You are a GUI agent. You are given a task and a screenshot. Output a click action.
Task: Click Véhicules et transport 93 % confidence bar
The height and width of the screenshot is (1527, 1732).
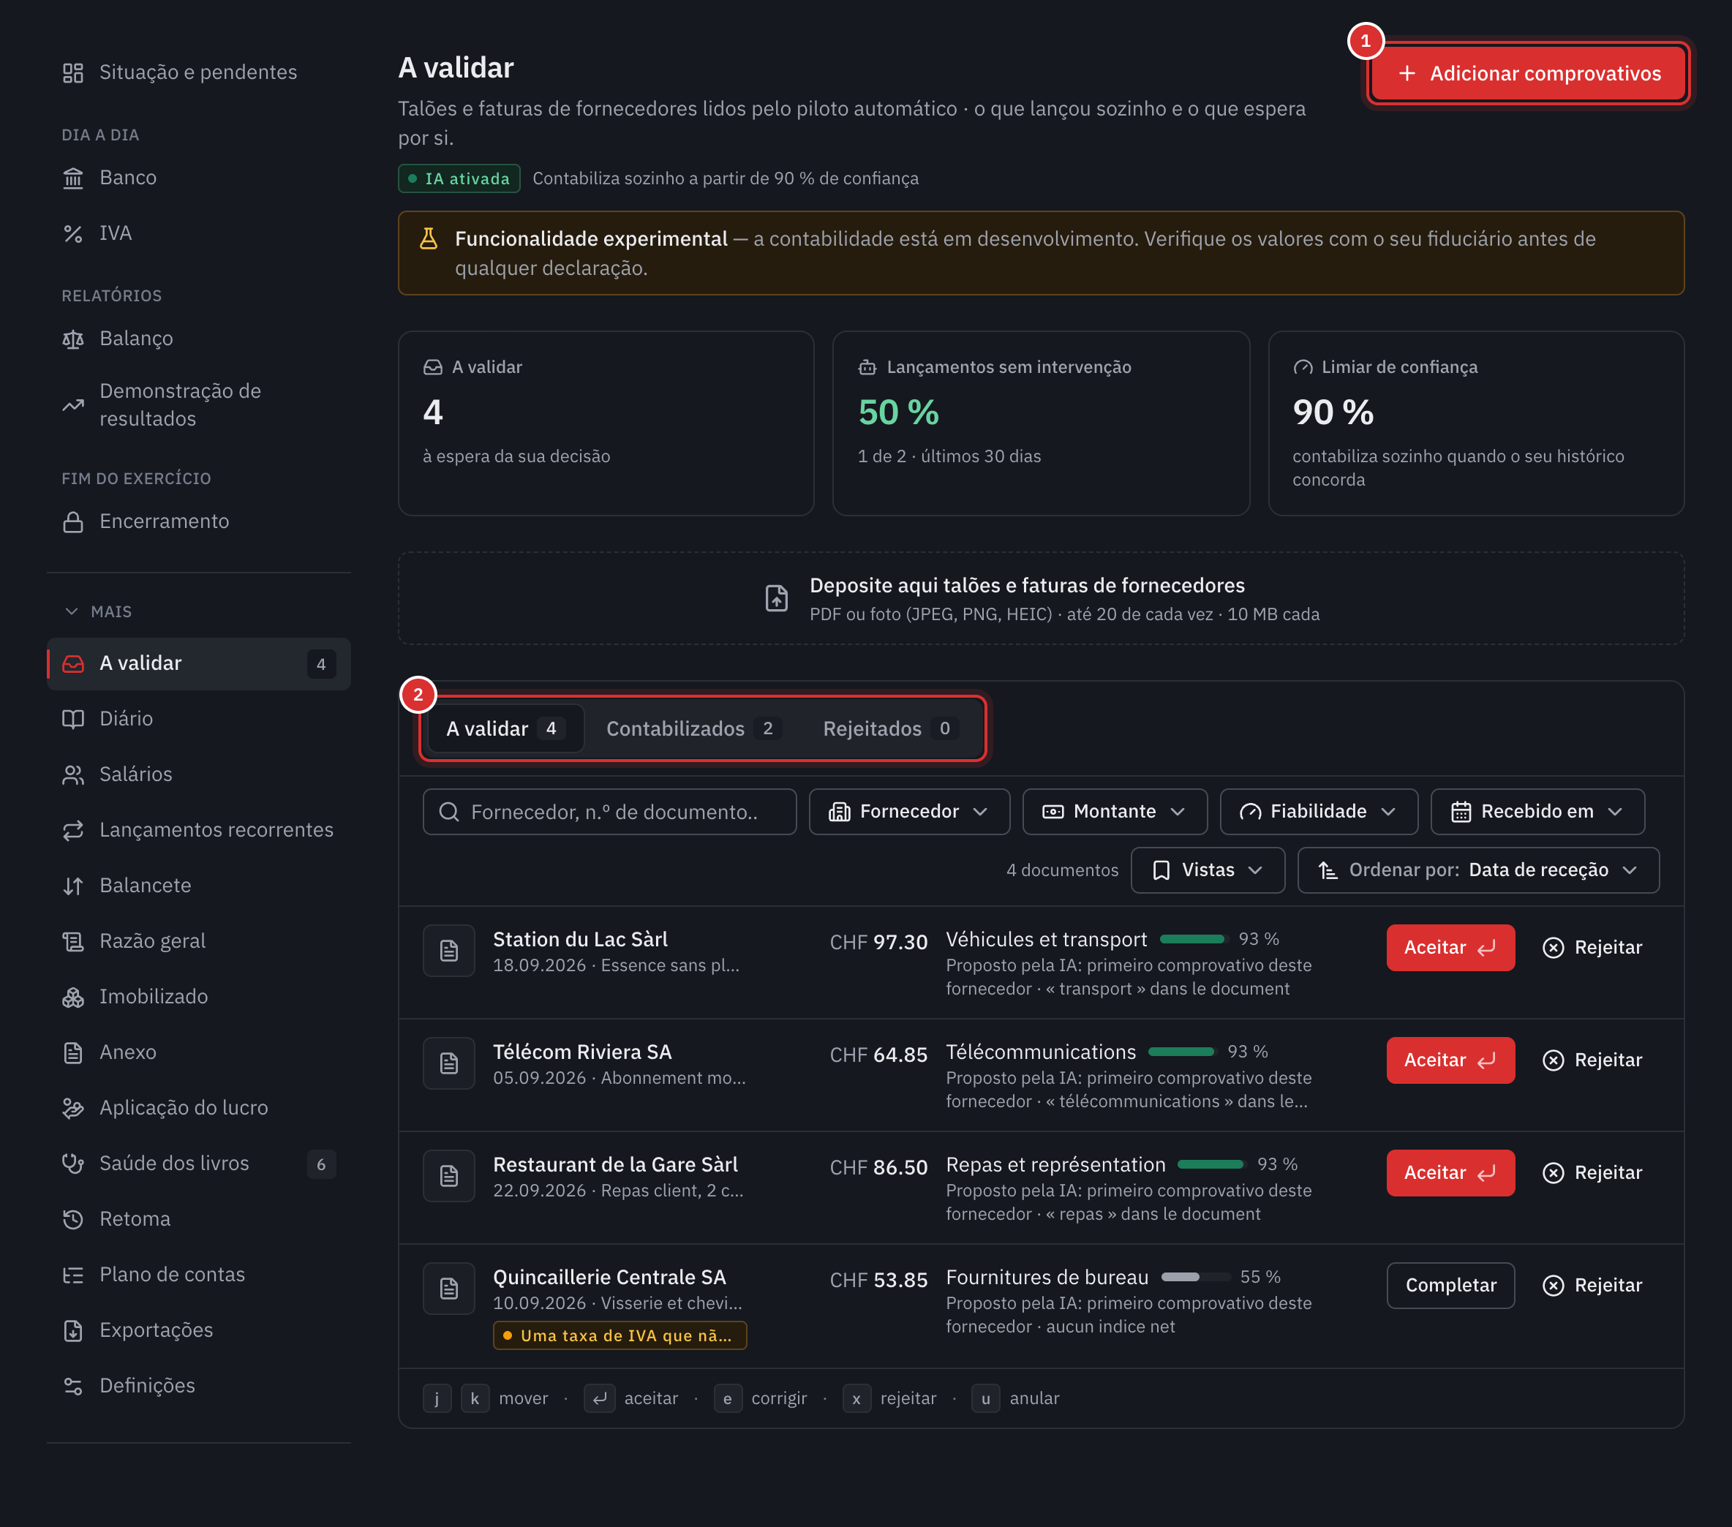tap(1194, 939)
